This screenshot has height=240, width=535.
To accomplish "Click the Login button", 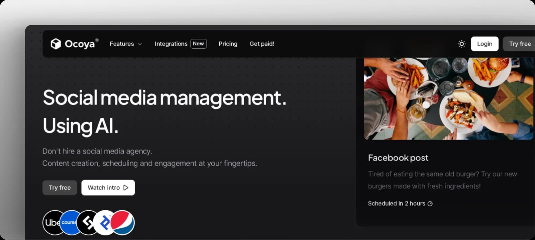I will [x=485, y=44].
